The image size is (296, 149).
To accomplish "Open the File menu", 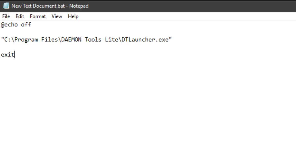I will [x=6, y=16].
